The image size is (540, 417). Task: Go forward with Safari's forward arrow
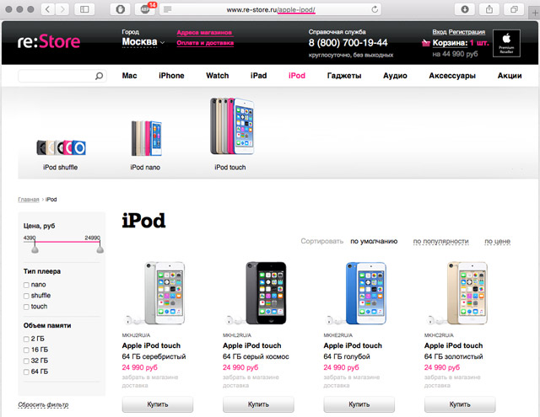click(62, 9)
